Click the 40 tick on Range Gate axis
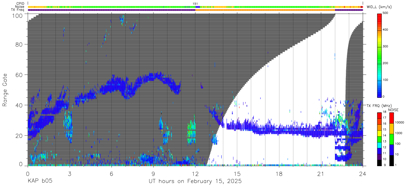408x188 pixels. (19, 105)
